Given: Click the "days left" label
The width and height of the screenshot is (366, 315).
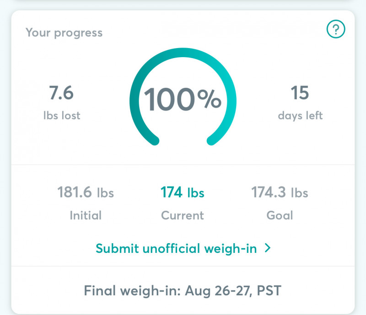Looking at the screenshot, I should coord(300,116).
